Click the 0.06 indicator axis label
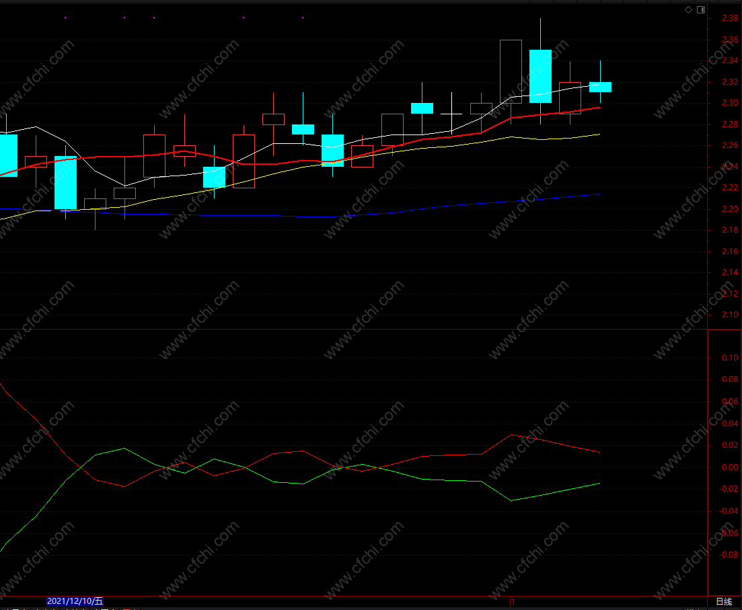 click(730, 402)
